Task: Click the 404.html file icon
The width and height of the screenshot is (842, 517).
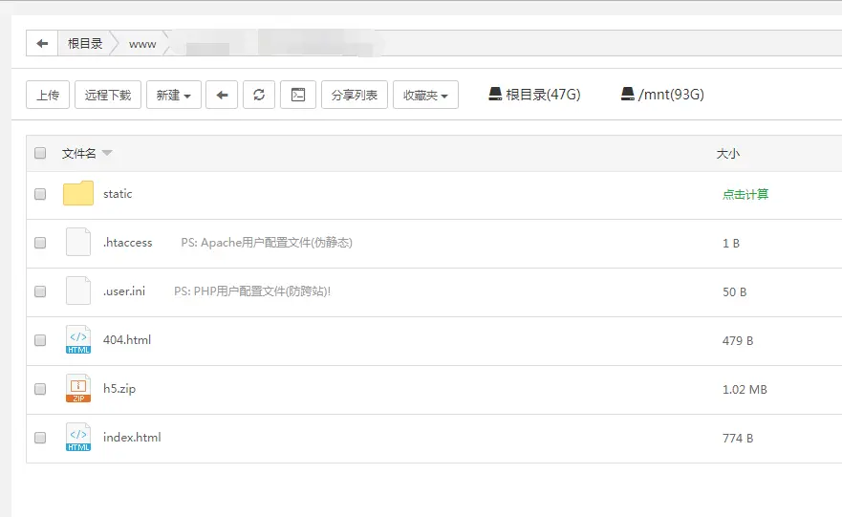Action: click(78, 340)
